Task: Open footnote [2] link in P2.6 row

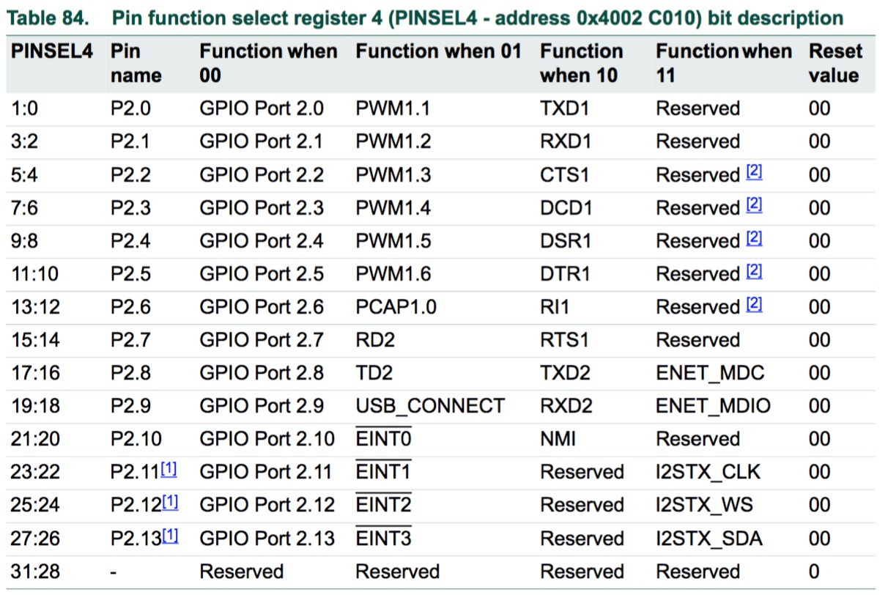Action: click(x=755, y=305)
